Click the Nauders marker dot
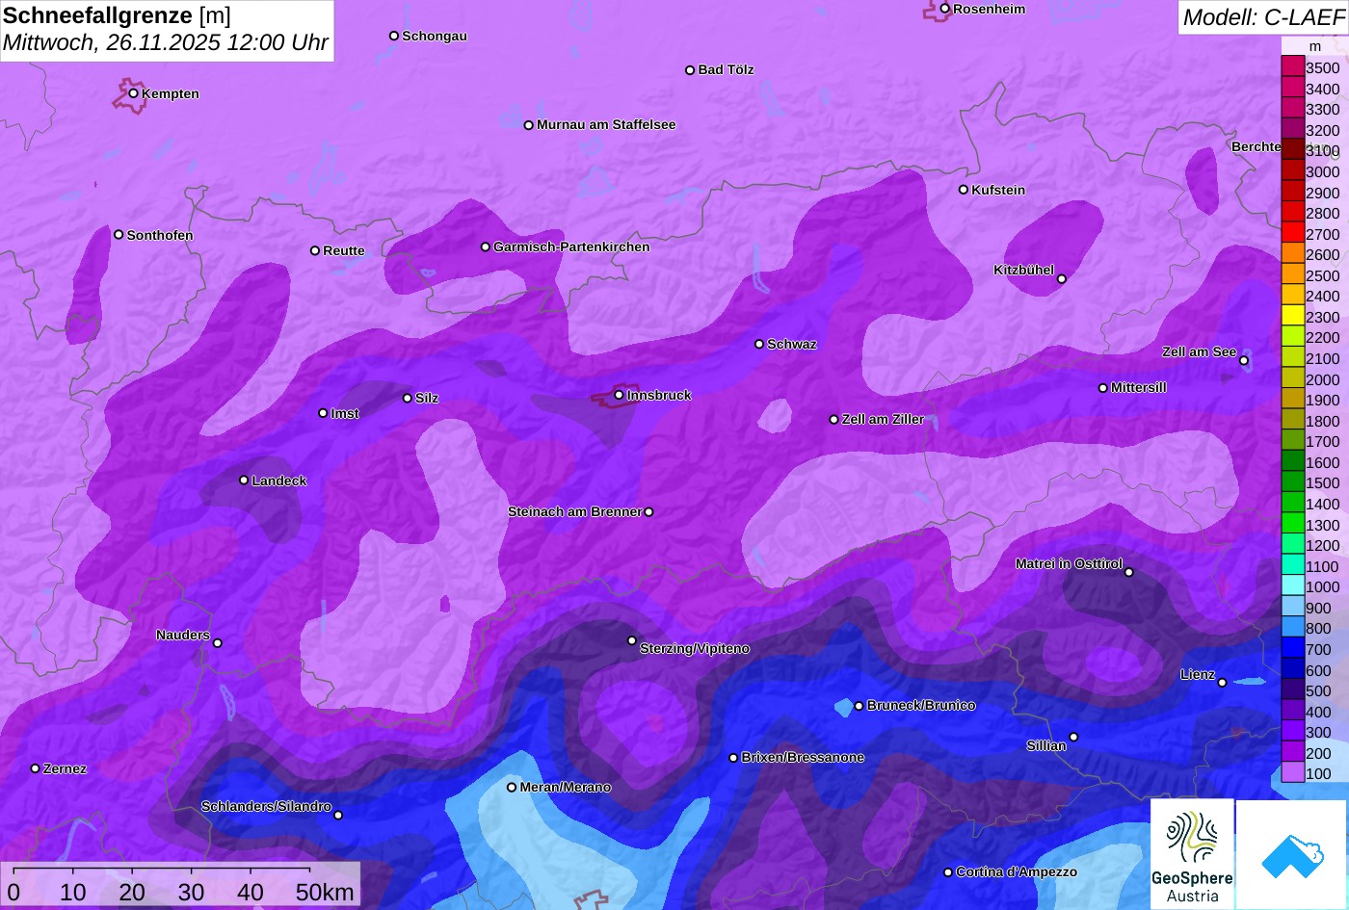 (x=218, y=643)
